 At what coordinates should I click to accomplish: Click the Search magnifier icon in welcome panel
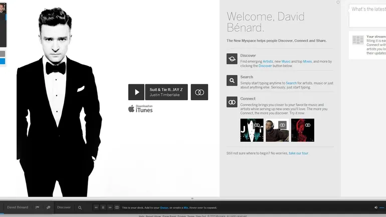pyautogui.click(x=232, y=81)
